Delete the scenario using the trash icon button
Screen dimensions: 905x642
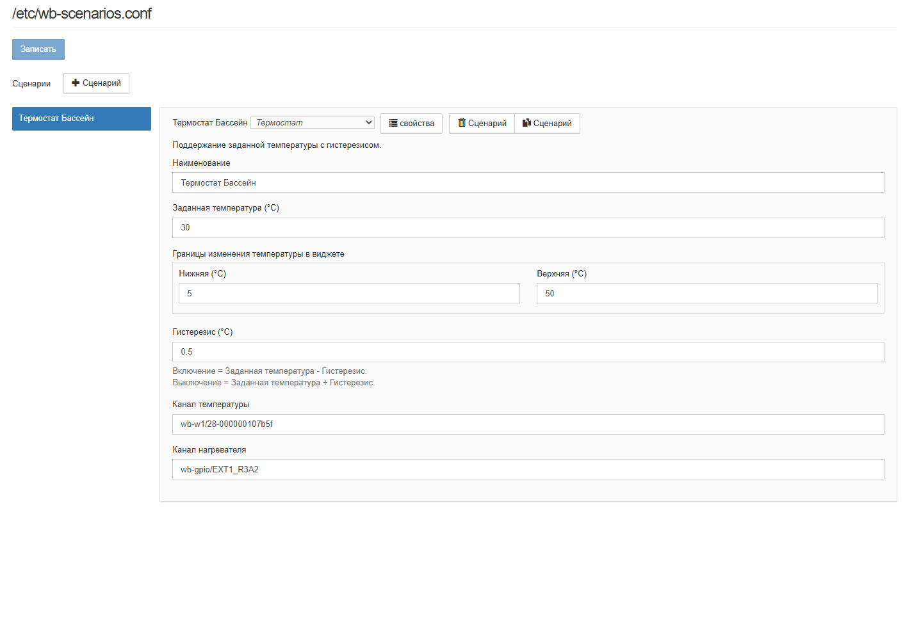pos(482,124)
